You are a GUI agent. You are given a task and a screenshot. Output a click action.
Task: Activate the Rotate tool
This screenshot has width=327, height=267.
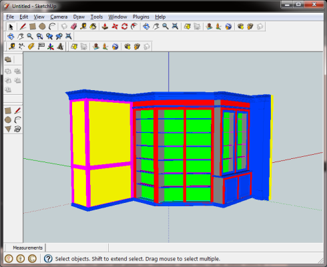(124, 27)
